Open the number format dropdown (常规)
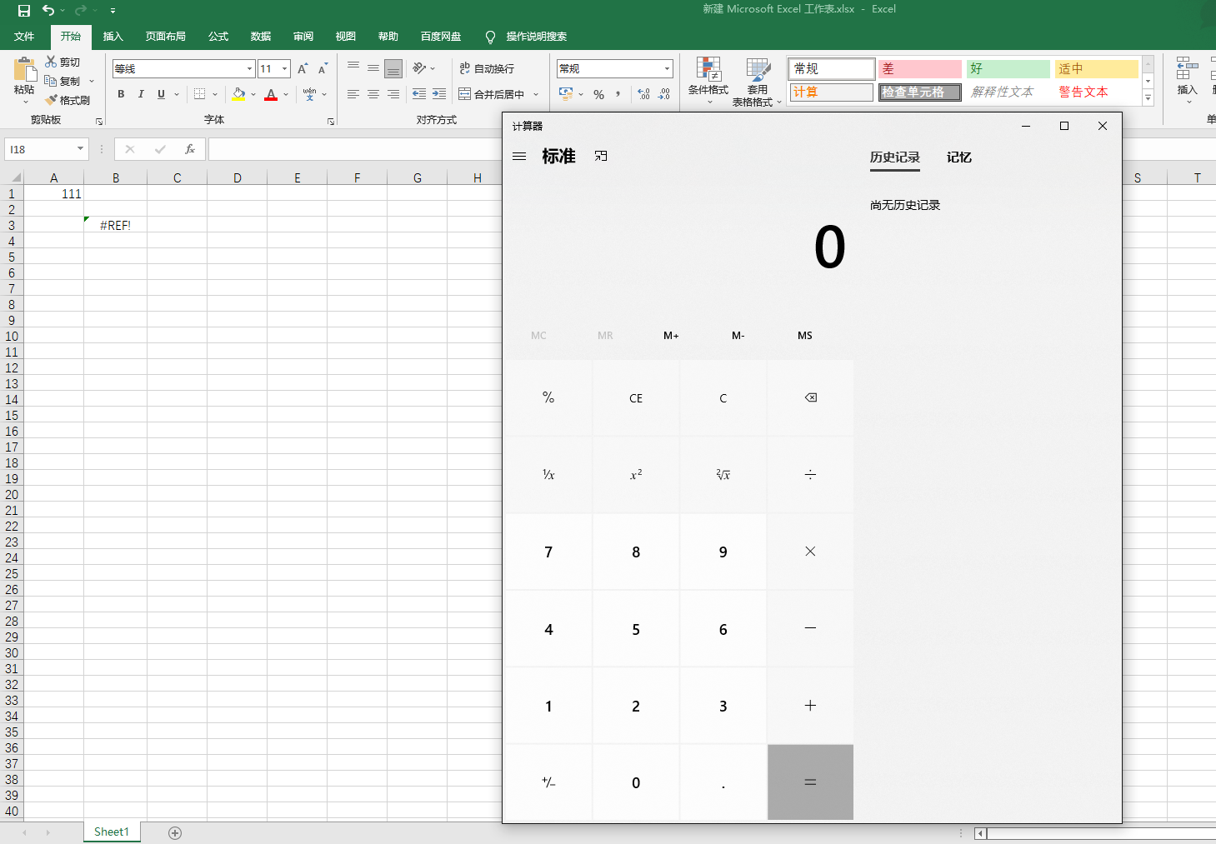Image resolution: width=1216 pixels, height=844 pixels. pos(667,68)
